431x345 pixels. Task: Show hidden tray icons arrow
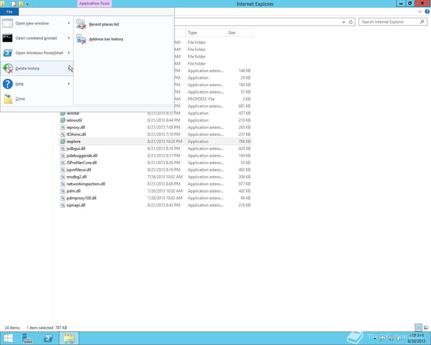[x=374, y=338]
